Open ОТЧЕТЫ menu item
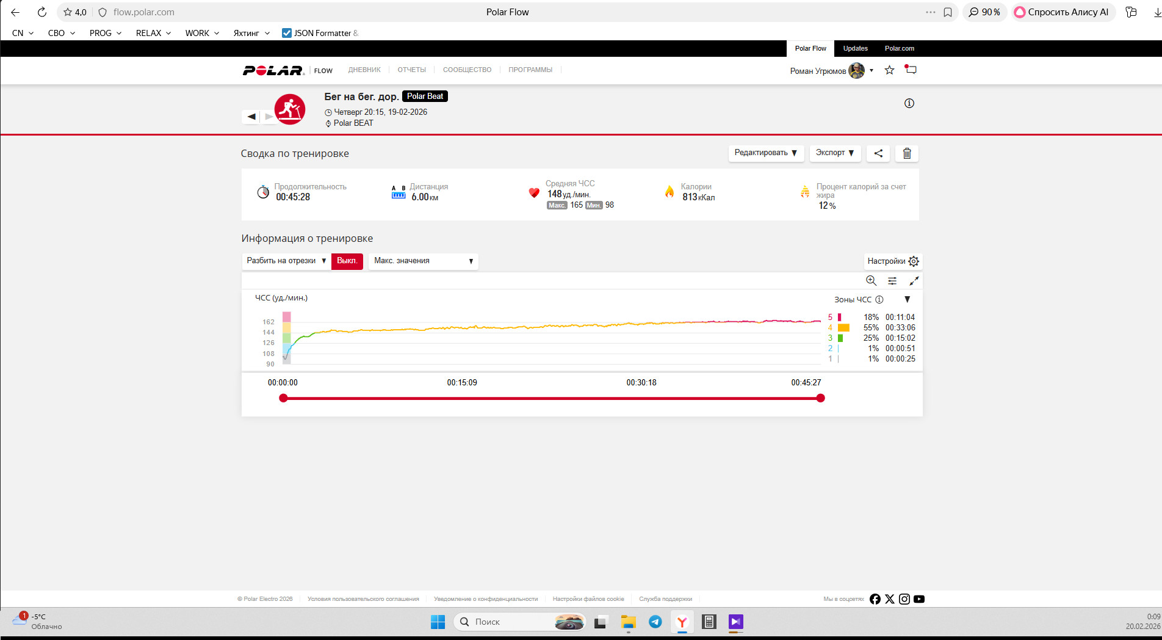 [412, 70]
